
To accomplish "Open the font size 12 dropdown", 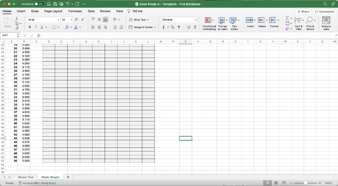I will (x=71, y=20).
